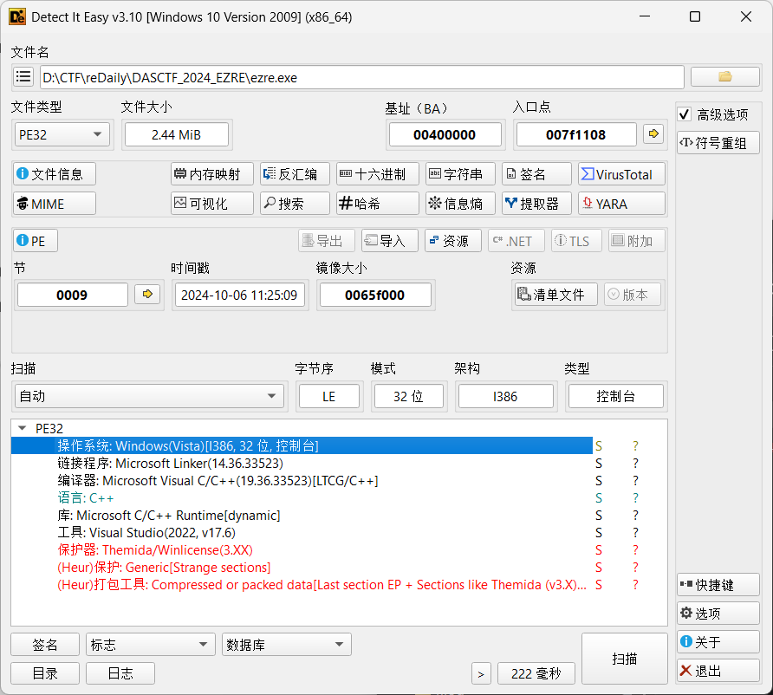
Task: Open 符号重组 demangle tool
Action: coord(718,144)
